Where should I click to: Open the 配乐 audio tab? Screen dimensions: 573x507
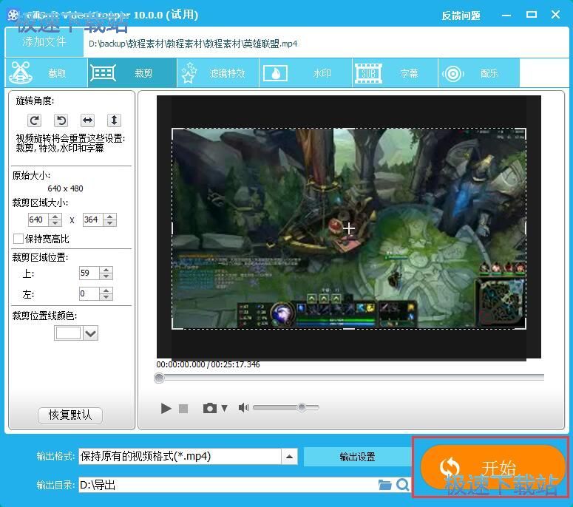(478, 72)
